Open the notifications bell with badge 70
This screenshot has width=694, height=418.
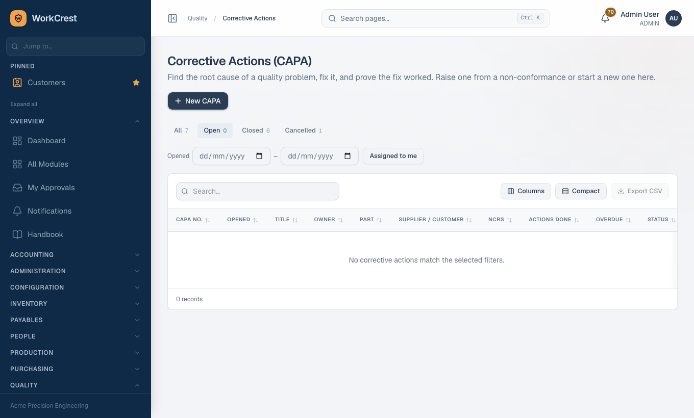coord(605,18)
